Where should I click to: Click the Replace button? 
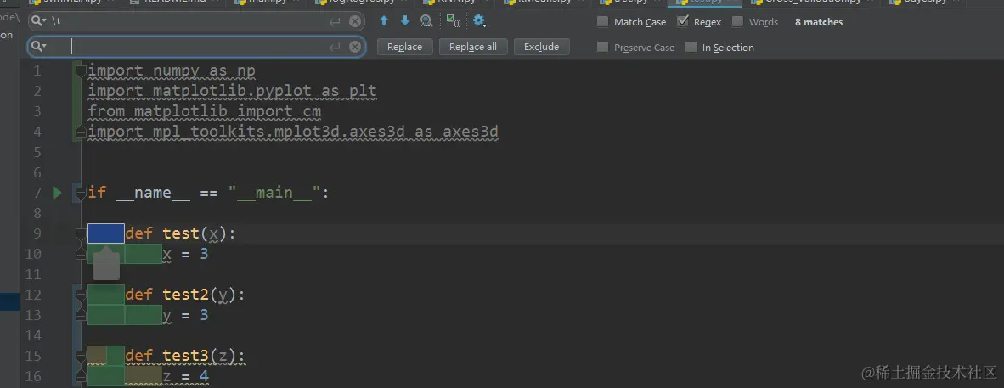tap(404, 47)
